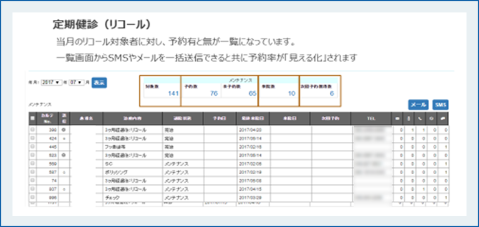
Task: Select the checkbox for the チェック row
Action: (x=32, y=197)
